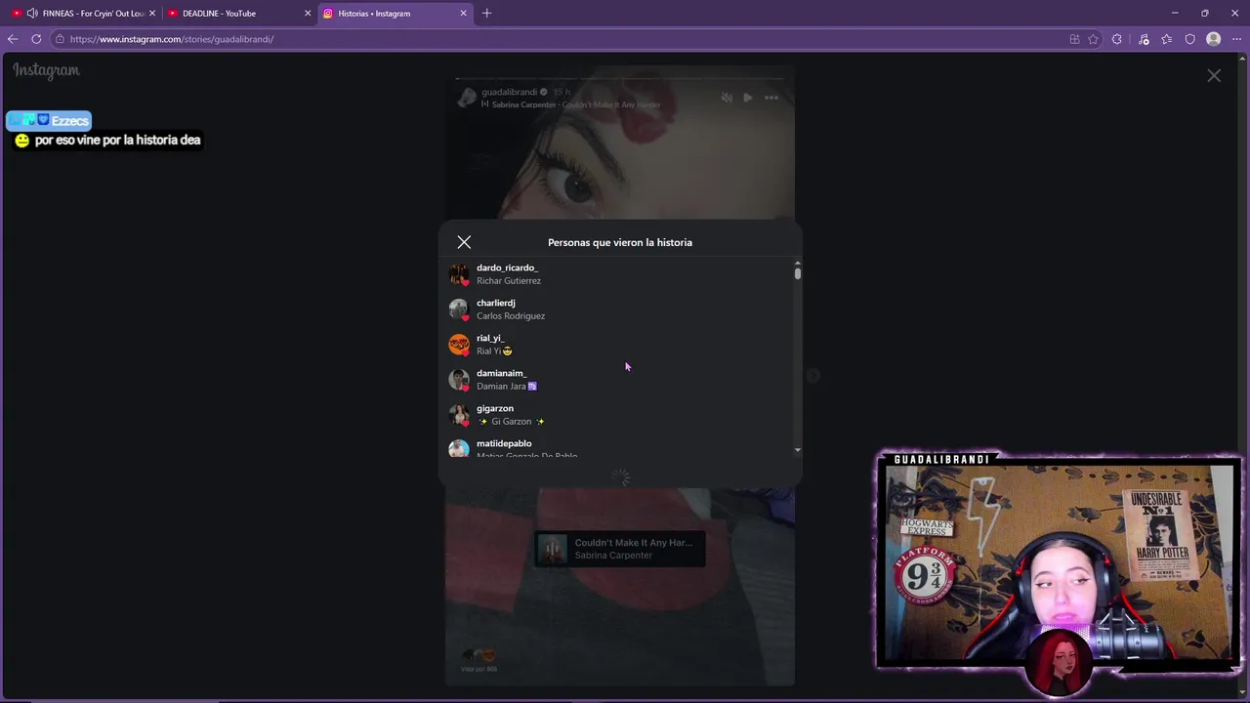Open the viewers thumbnail at story bottom

point(479,660)
